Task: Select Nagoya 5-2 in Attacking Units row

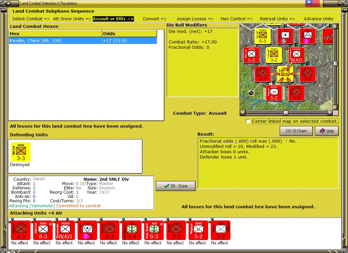Action: coord(198,230)
